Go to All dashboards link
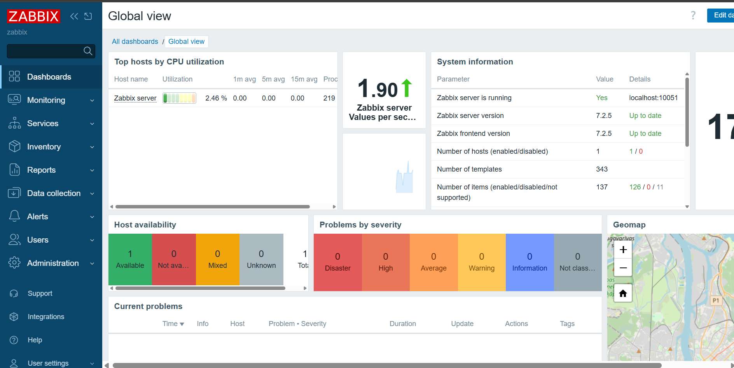Viewport: 734px width, 368px height. (135, 42)
